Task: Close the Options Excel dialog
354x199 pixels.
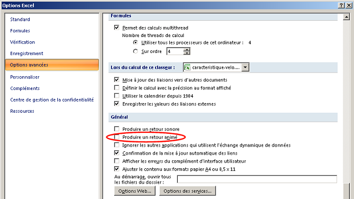Action: tap(349, 5)
